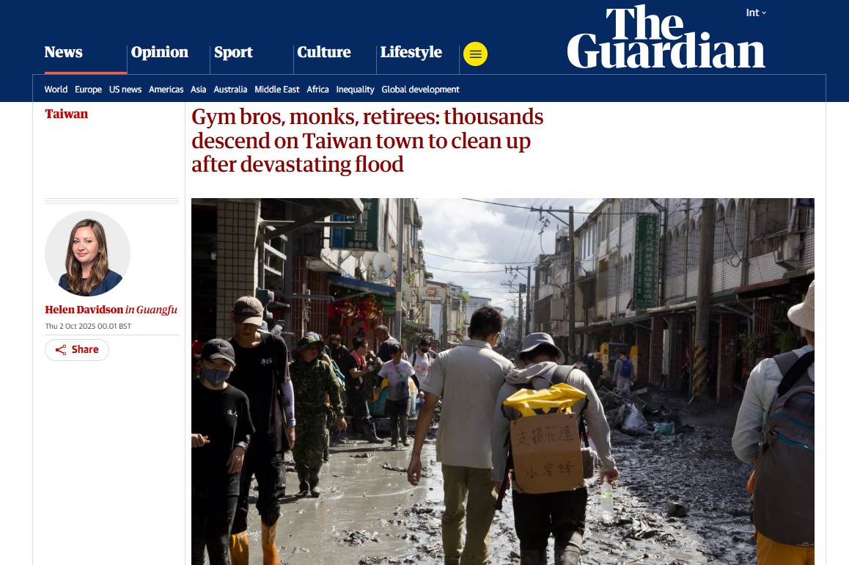Click the Global development link
849x565 pixels.
click(x=420, y=90)
